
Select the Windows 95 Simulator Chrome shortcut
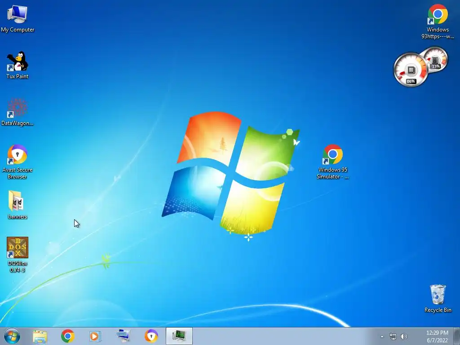333,162
